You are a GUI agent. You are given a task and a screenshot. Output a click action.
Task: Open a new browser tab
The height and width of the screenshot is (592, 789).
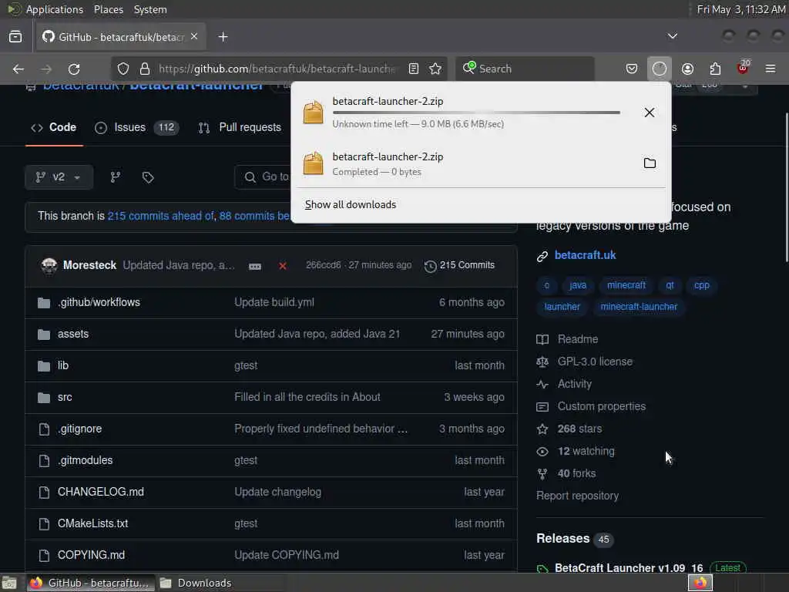point(223,37)
